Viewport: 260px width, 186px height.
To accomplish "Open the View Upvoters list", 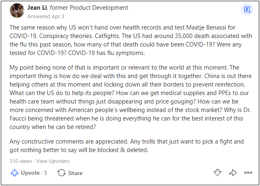I will point(53,161).
